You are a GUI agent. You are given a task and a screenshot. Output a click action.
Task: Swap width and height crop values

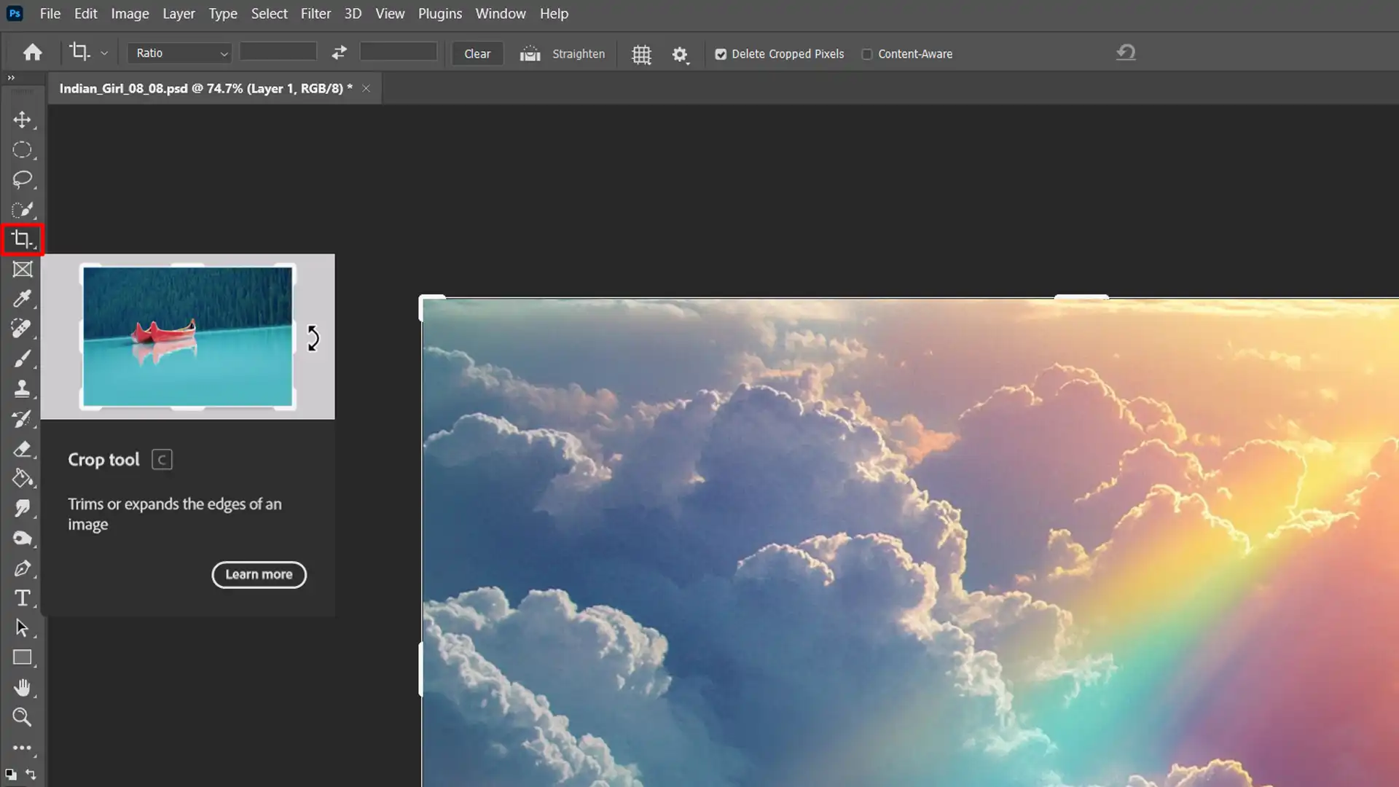click(x=339, y=52)
